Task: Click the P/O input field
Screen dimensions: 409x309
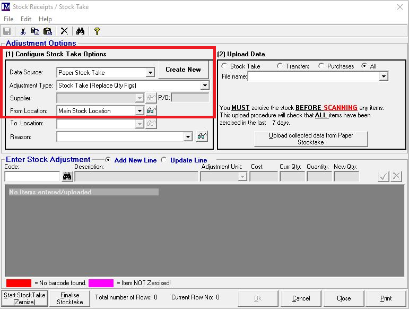Action: [190, 98]
